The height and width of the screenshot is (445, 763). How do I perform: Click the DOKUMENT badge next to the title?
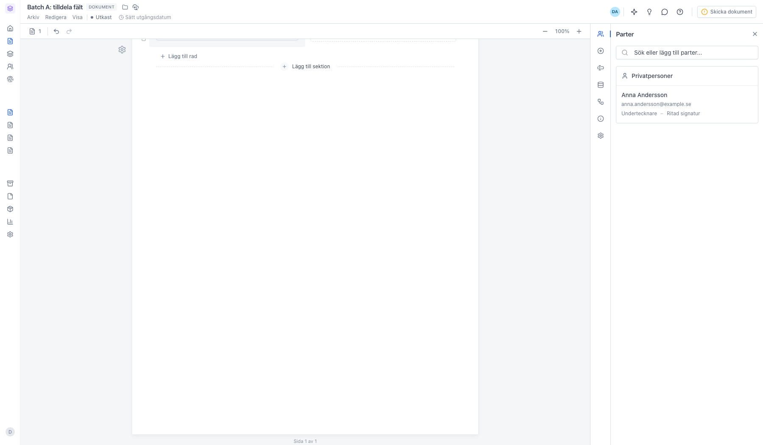(101, 7)
